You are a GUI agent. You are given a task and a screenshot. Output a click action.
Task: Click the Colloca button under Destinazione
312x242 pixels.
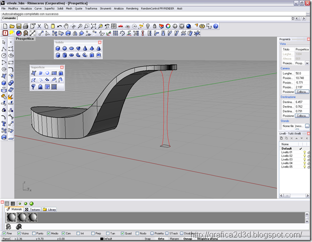pyautogui.click(x=302, y=116)
